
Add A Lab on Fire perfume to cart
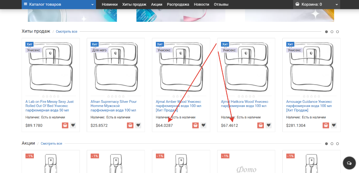click(x=65, y=125)
